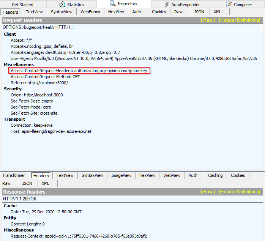Open request HexView inspector tab
265x241 pixels.
(116, 12)
